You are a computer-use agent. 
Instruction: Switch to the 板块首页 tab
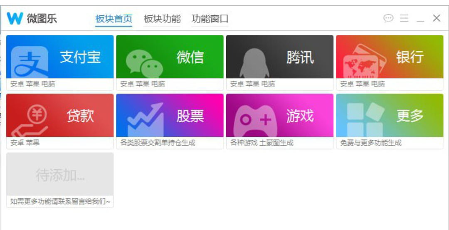113,19
